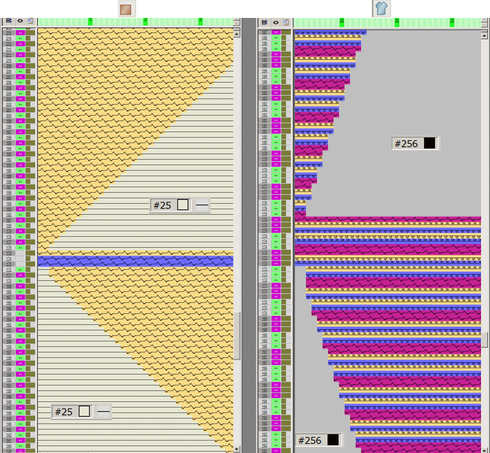Click the right pane's third column header icon
The image size is (490, 453).
(286, 22)
